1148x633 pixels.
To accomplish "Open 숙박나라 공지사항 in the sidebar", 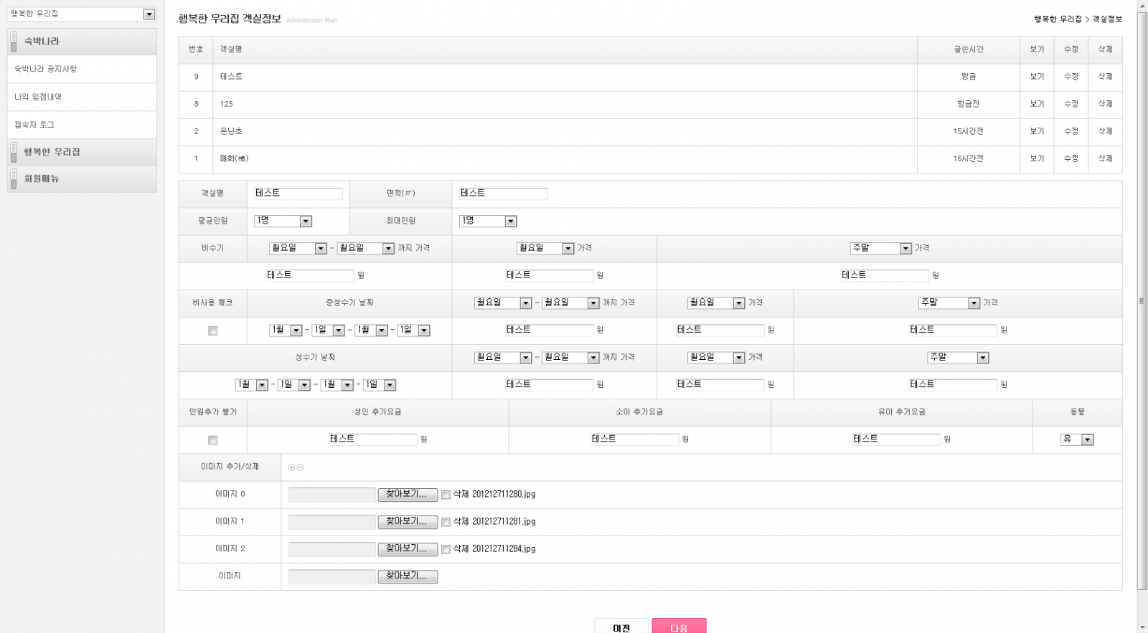I will coord(46,69).
